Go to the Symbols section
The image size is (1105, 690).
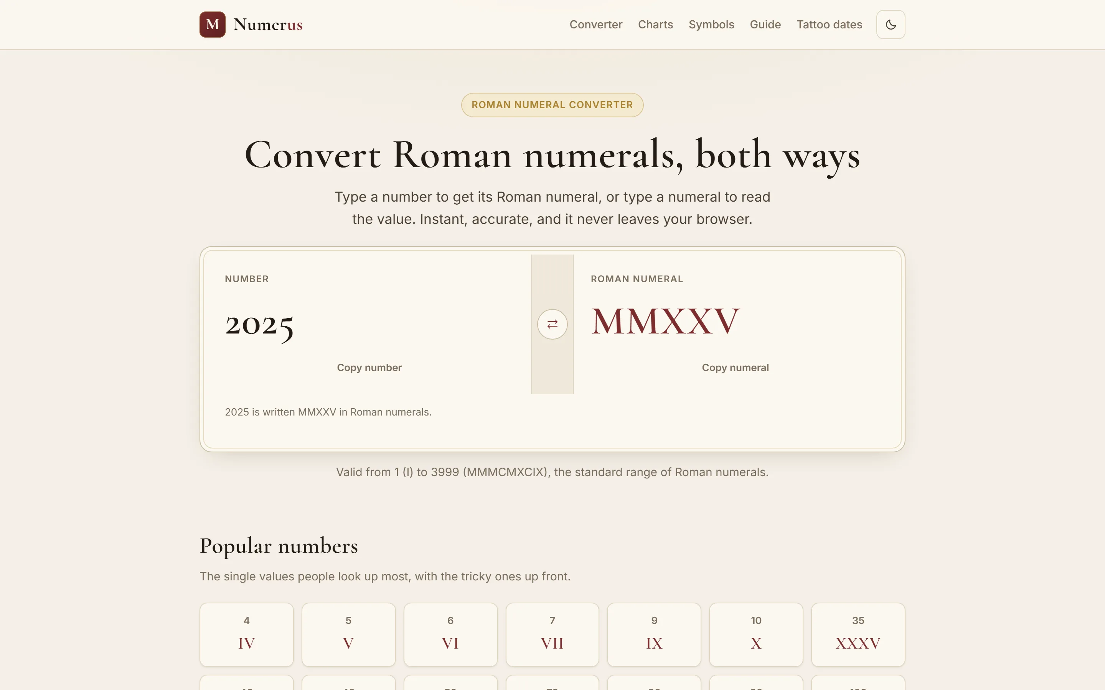click(711, 25)
